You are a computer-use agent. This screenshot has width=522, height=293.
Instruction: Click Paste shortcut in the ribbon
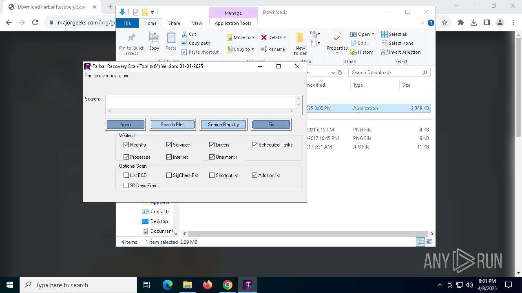coord(200,52)
